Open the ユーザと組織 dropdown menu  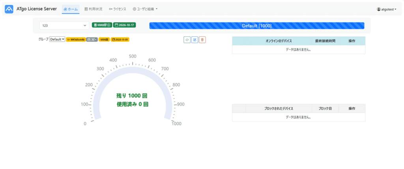(145, 9)
